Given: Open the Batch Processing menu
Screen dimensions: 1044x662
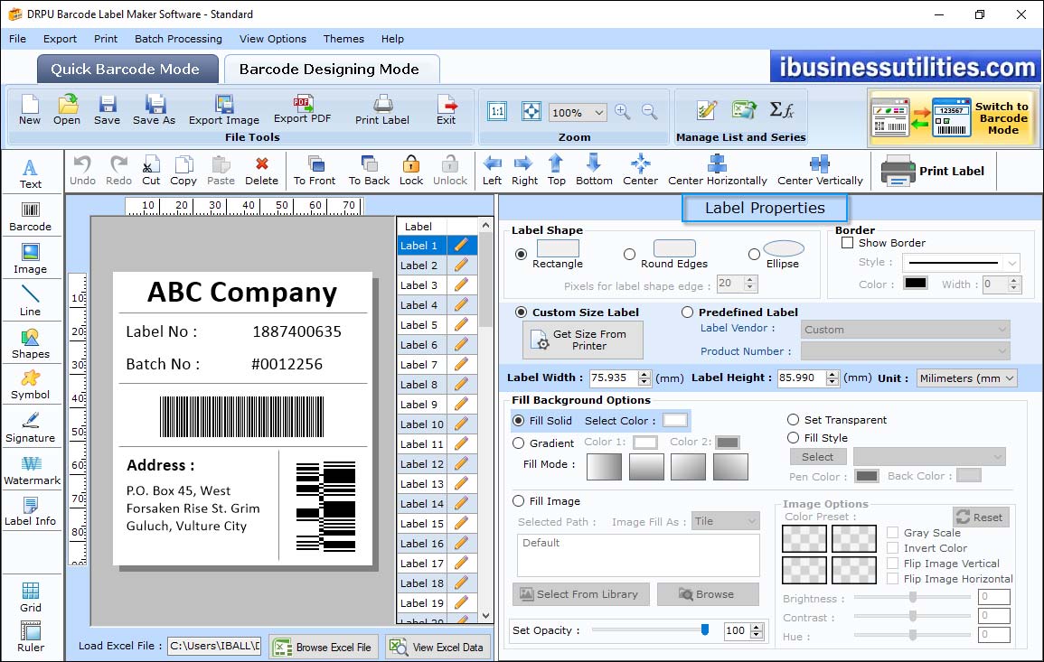Looking at the screenshot, I should [x=178, y=39].
